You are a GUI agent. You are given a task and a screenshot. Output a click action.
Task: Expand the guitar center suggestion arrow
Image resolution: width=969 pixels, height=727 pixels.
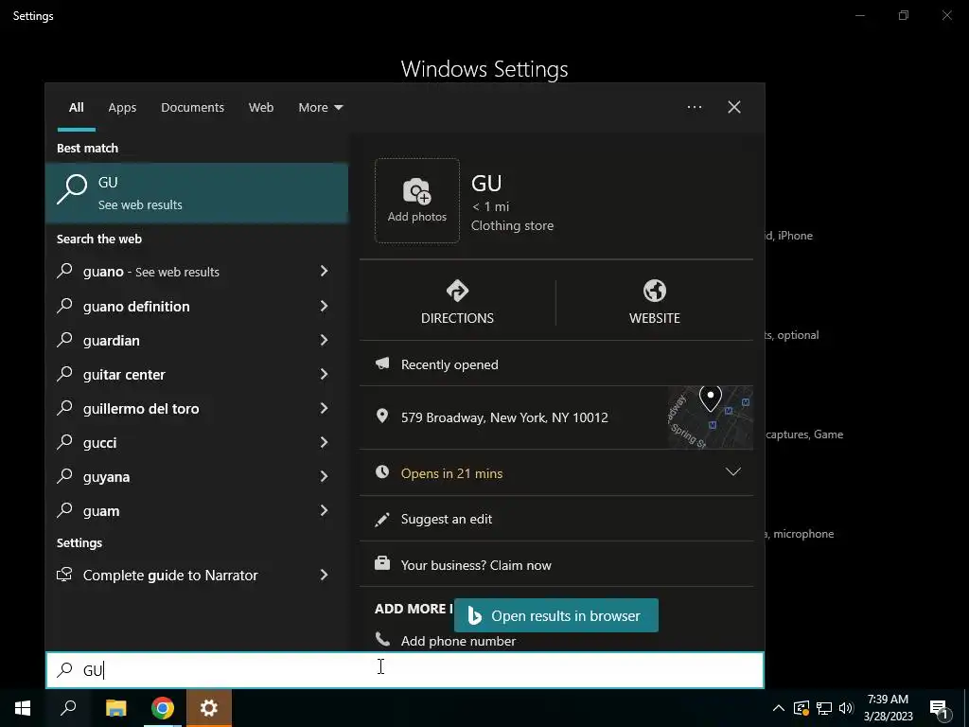324,373
